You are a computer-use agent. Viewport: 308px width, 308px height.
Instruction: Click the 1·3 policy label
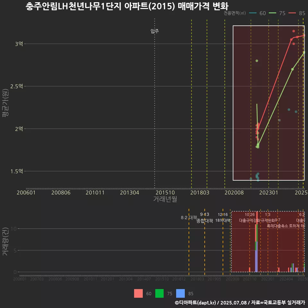pyautogui.click(x=268, y=215)
